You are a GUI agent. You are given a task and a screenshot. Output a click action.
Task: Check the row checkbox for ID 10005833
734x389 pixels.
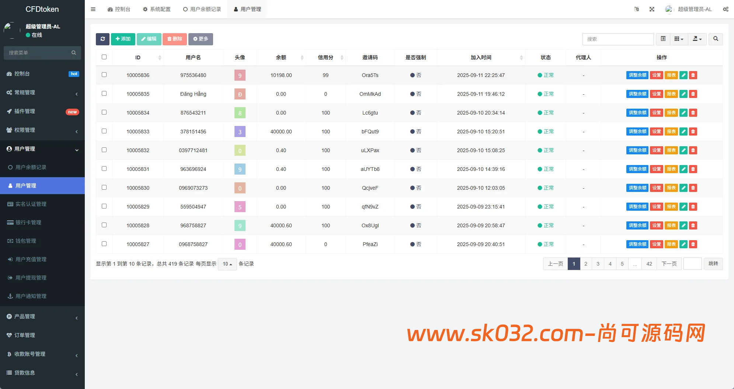(104, 131)
